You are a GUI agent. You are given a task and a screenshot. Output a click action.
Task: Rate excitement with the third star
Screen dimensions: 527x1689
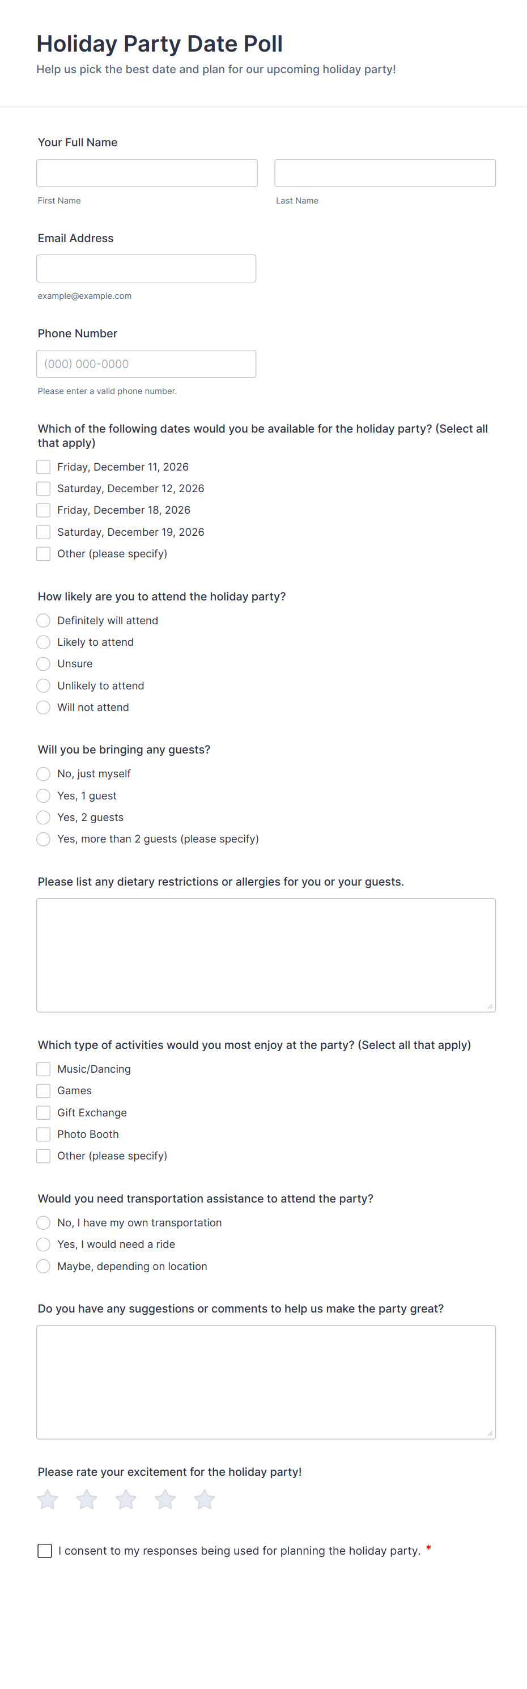pos(126,1499)
